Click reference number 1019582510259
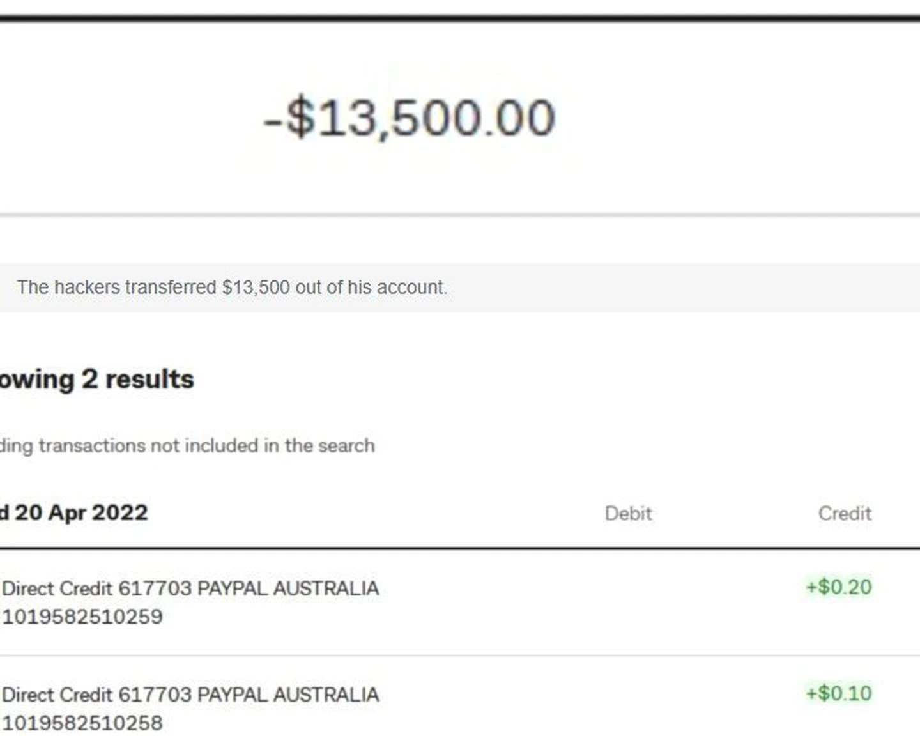 click(83, 617)
